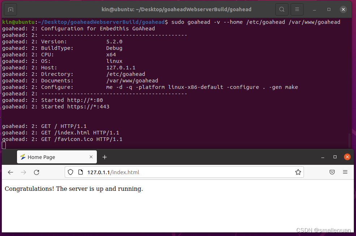This screenshot has width=356, height=236.
Task: Click the CPU value x64
Action: pos(111,55)
